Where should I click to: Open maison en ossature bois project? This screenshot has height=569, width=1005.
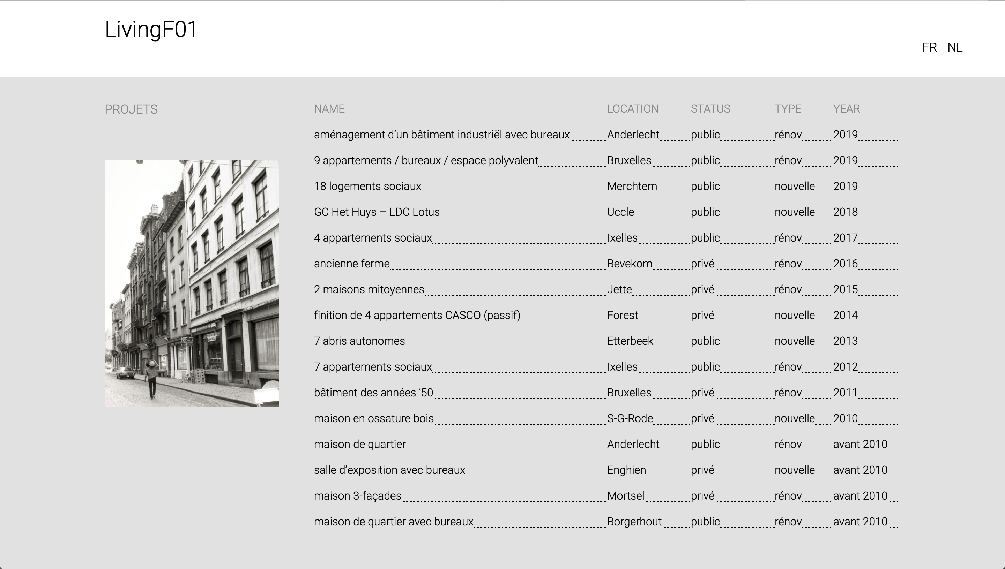[374, 418]
